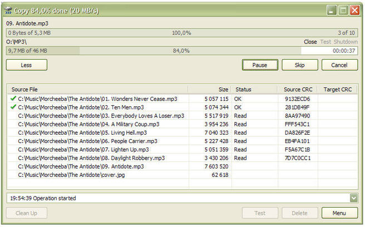Minimize the copy window
This screenshot has height=227, width=365.
coord(332,9)
